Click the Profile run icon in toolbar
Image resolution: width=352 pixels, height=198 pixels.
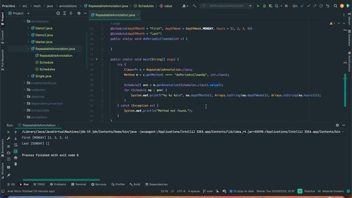(x=277, y=6)
